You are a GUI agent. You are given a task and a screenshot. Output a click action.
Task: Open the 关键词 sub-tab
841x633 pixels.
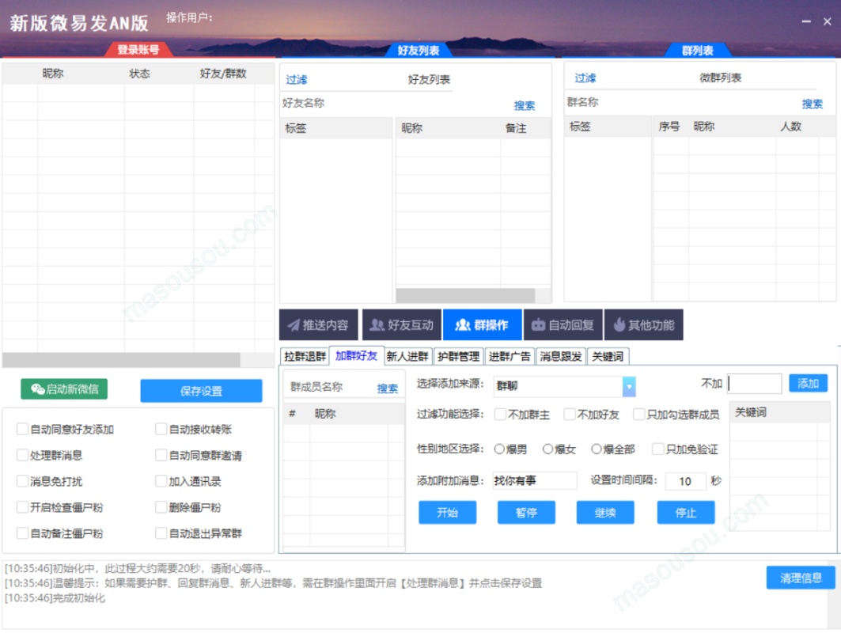(x=608, y=356)
